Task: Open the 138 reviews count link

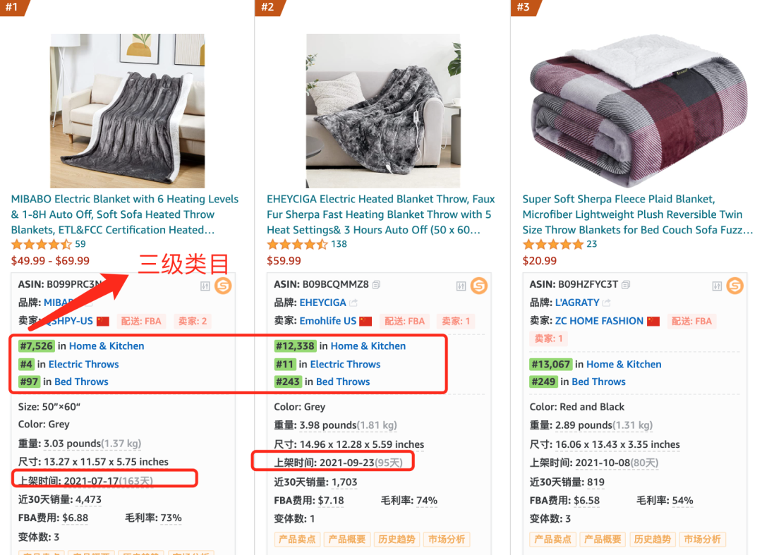Action: coord(339,244)
